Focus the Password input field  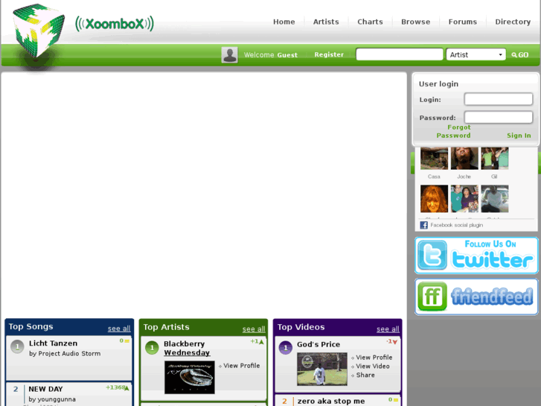tap(499, 117)
